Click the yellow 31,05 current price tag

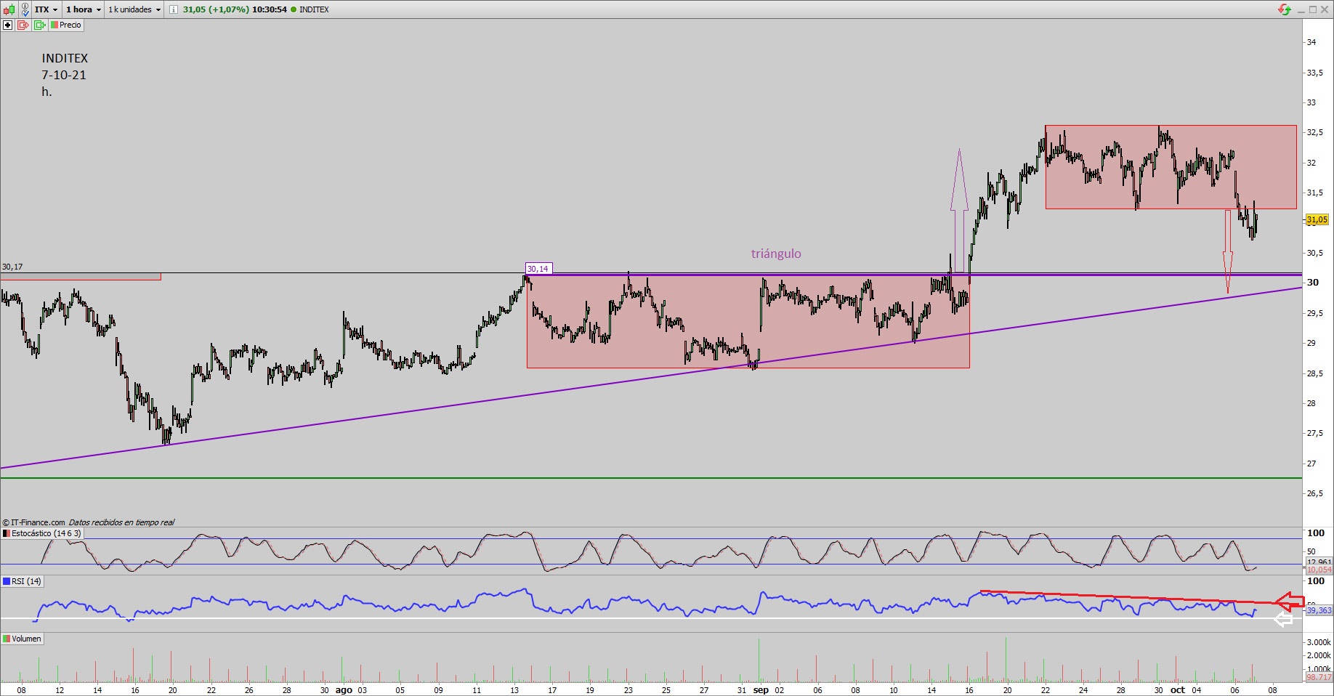pos(1317,219)
